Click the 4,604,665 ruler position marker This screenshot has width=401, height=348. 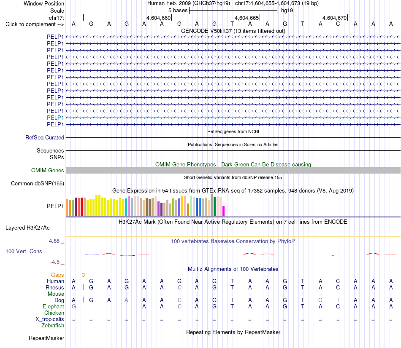pyautogui.click(x=247, y=18)
